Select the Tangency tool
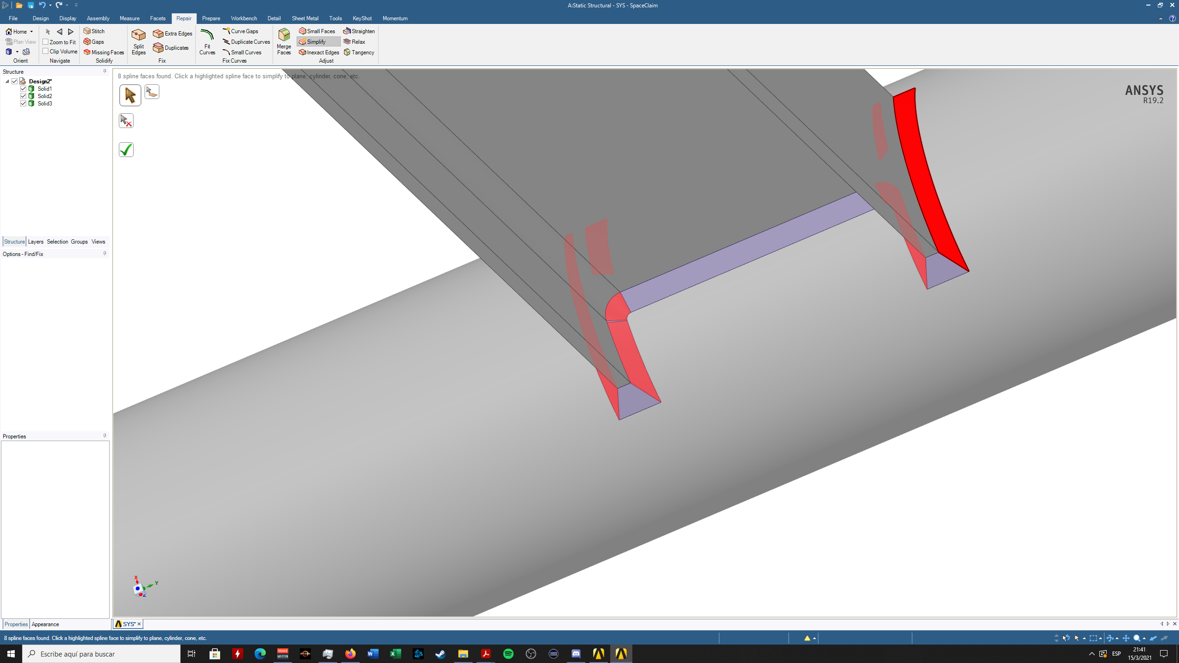The image size is (1179, 663). 359,52
